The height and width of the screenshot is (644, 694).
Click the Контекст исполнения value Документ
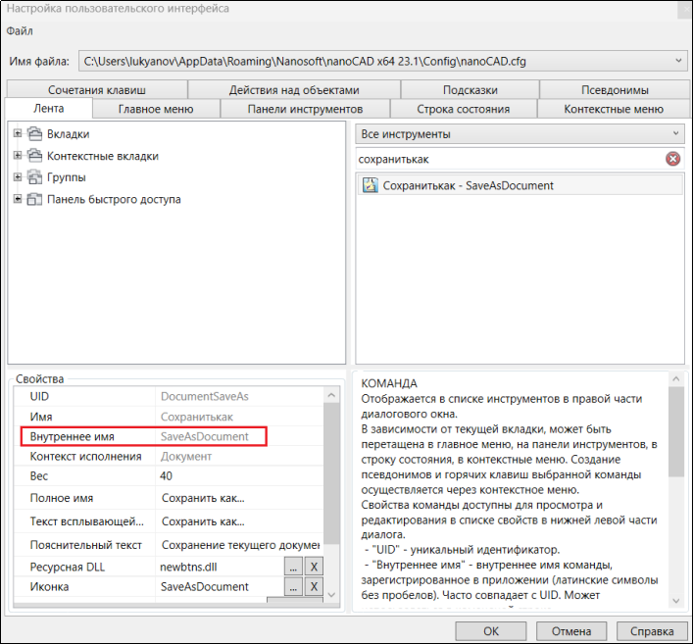point(186,457)
